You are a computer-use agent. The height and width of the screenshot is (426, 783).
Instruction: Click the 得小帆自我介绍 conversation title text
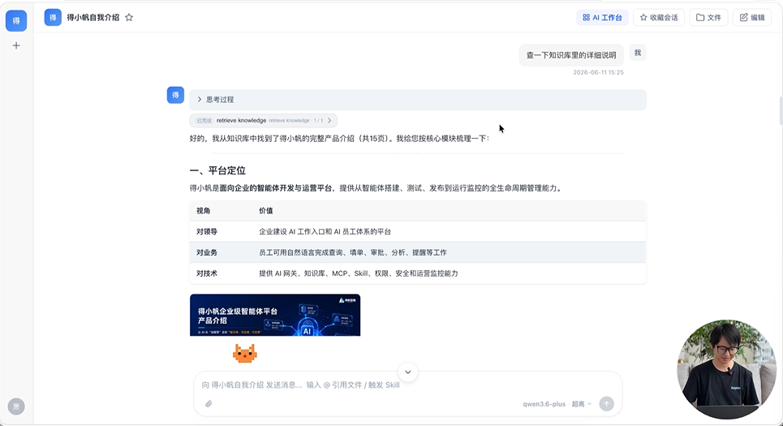[92, 18]
